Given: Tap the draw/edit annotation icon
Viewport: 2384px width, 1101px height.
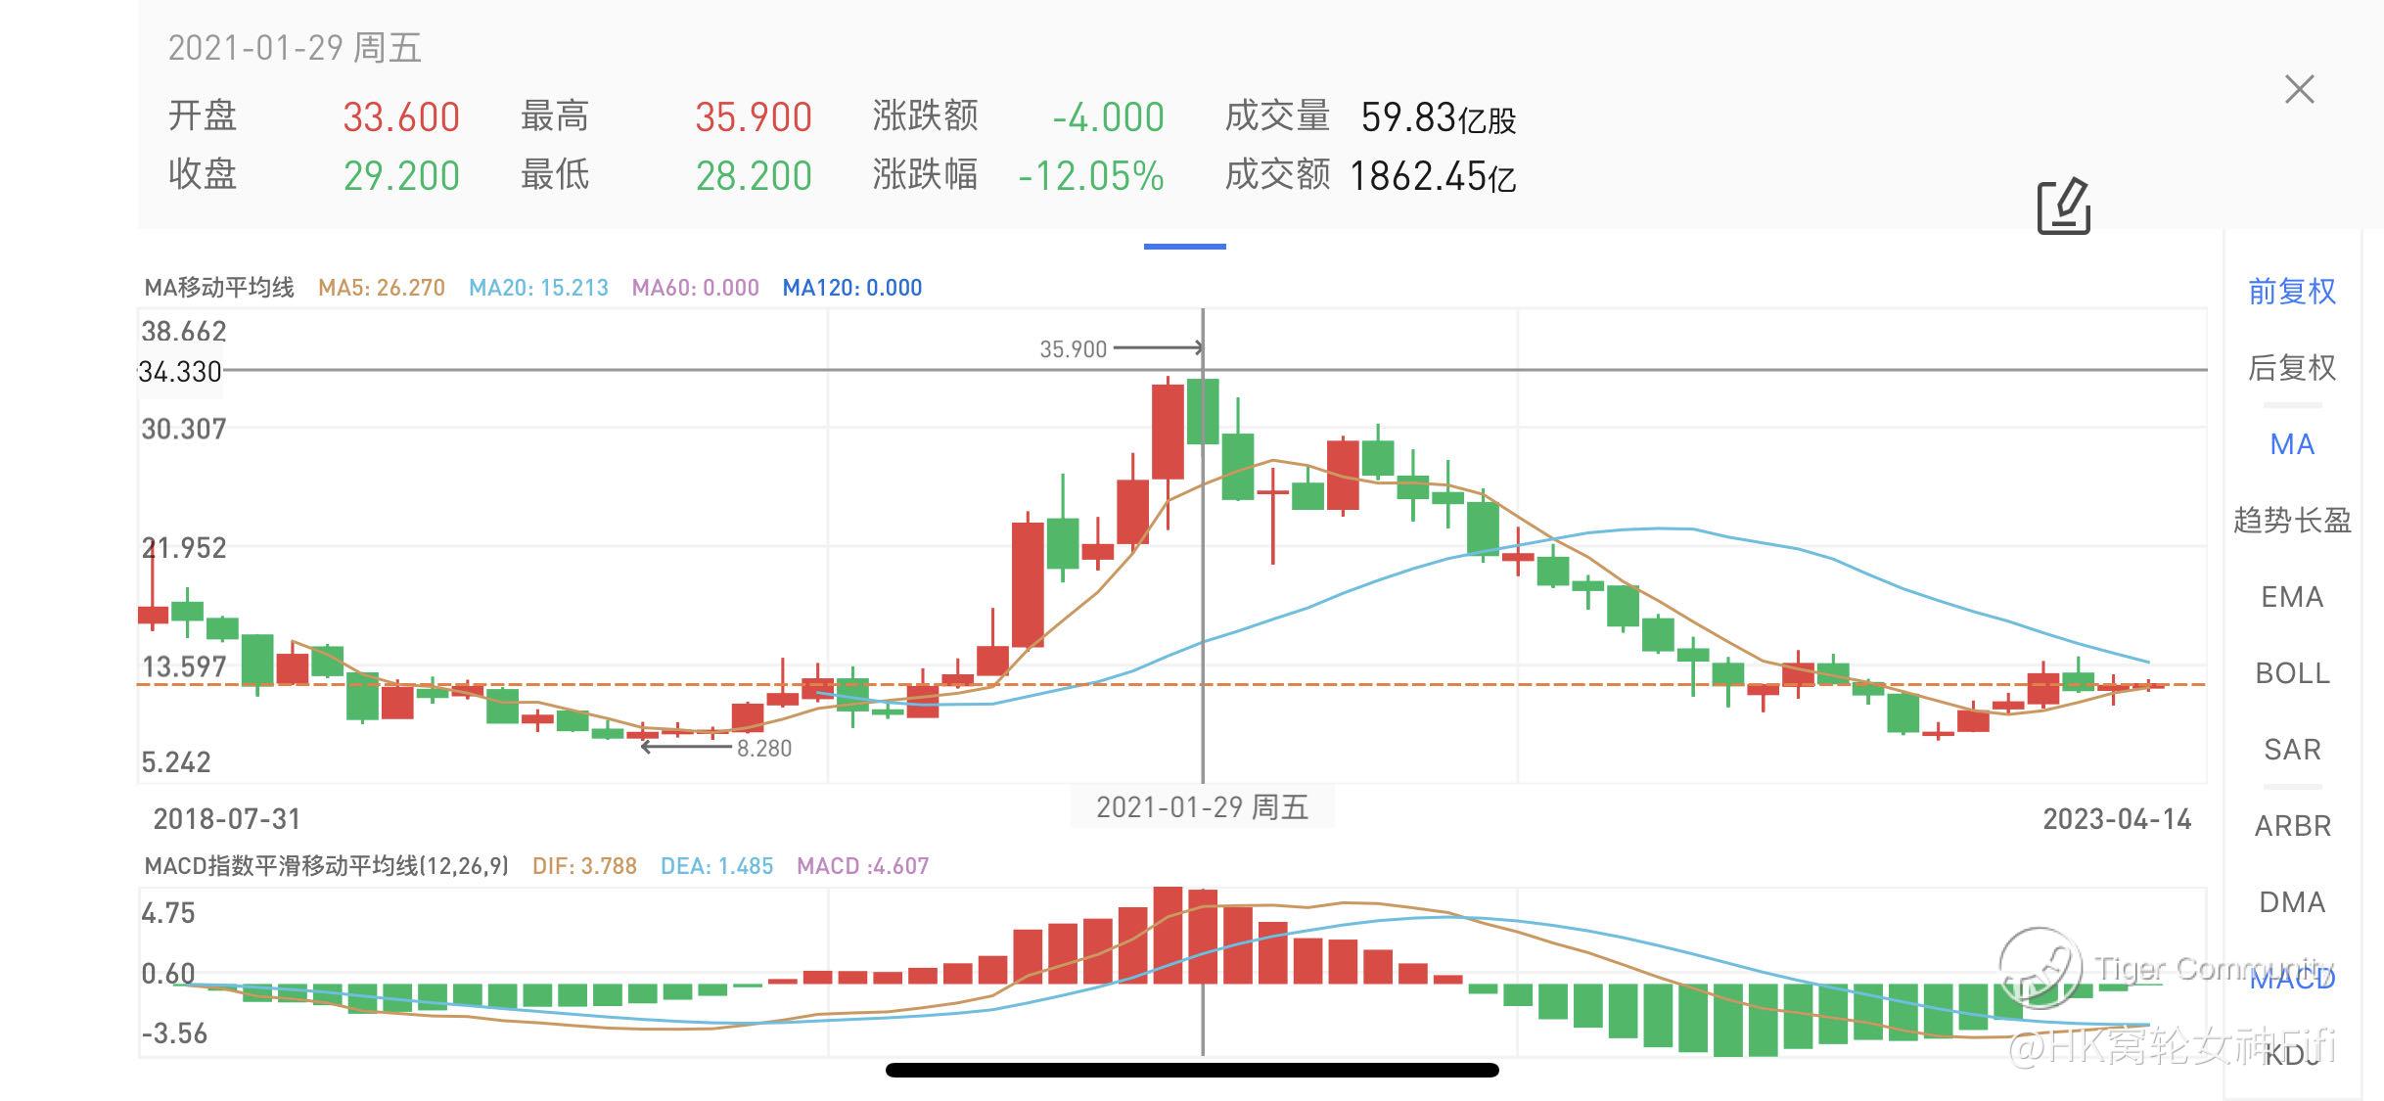Looking at the screenshot, I should [x=2063, y=206].
